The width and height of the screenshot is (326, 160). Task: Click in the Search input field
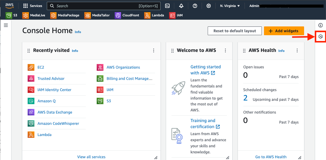96,6
